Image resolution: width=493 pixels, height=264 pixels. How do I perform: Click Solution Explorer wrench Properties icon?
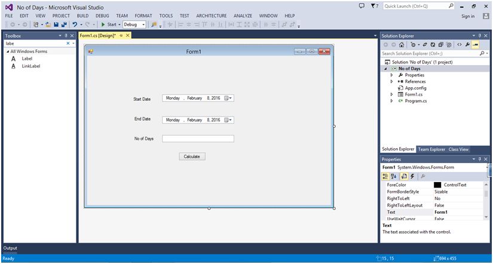point(467,45)
